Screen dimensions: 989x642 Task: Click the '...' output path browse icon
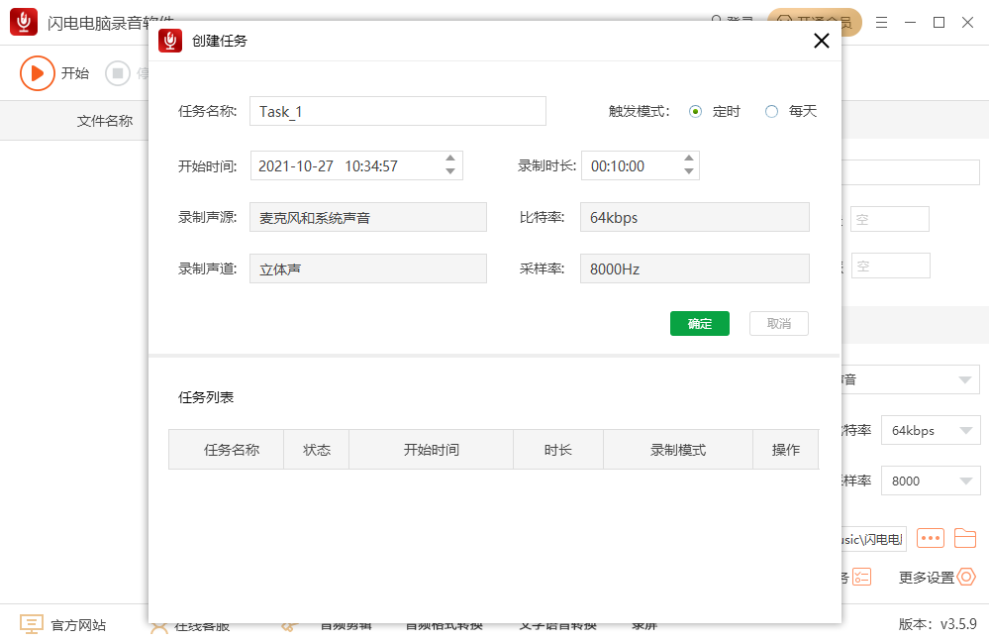930,538
